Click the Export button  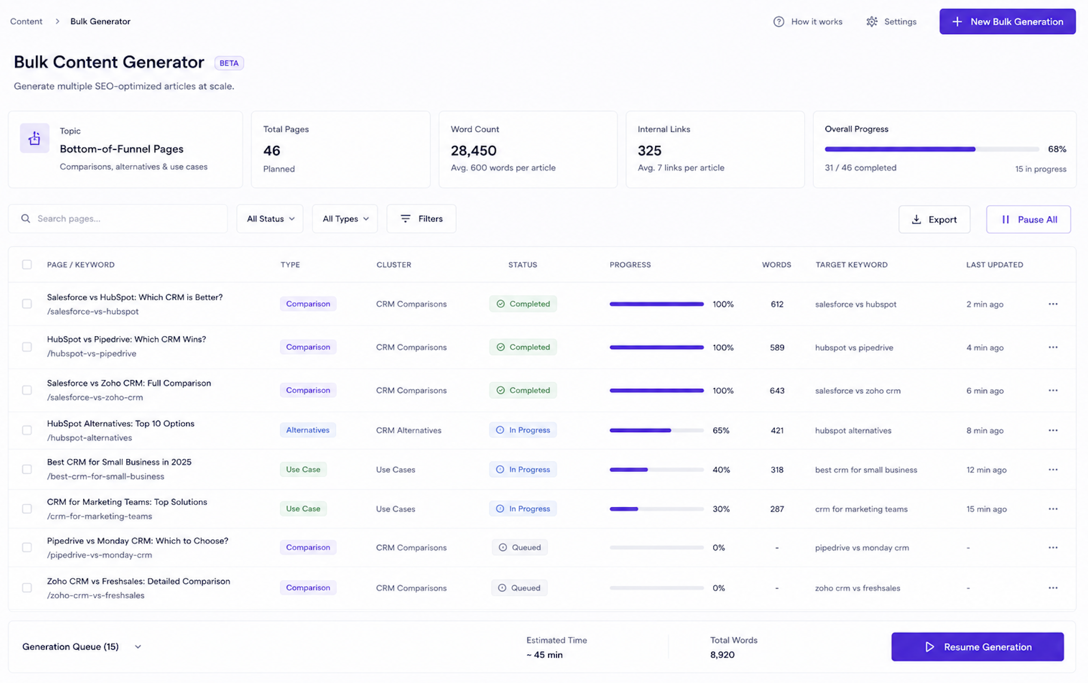(934, 220)
